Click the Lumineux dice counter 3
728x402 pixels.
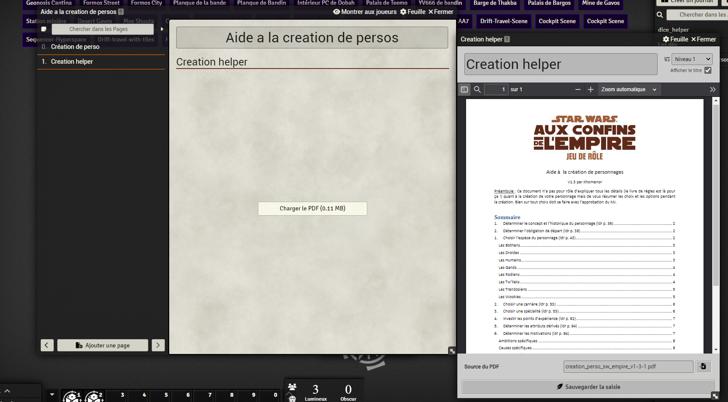click(x=316, y=389)
